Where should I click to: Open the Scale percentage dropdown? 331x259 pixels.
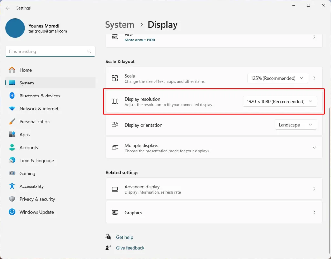point(277,78)
